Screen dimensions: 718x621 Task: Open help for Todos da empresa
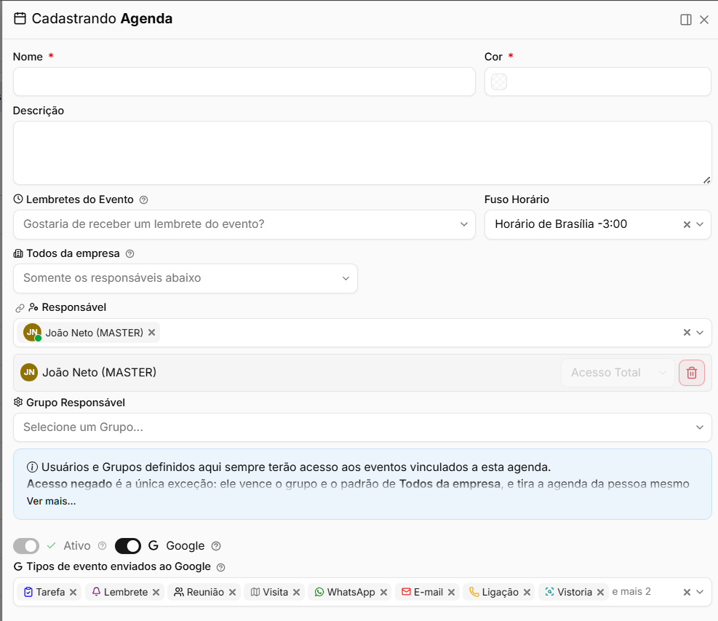129,254
